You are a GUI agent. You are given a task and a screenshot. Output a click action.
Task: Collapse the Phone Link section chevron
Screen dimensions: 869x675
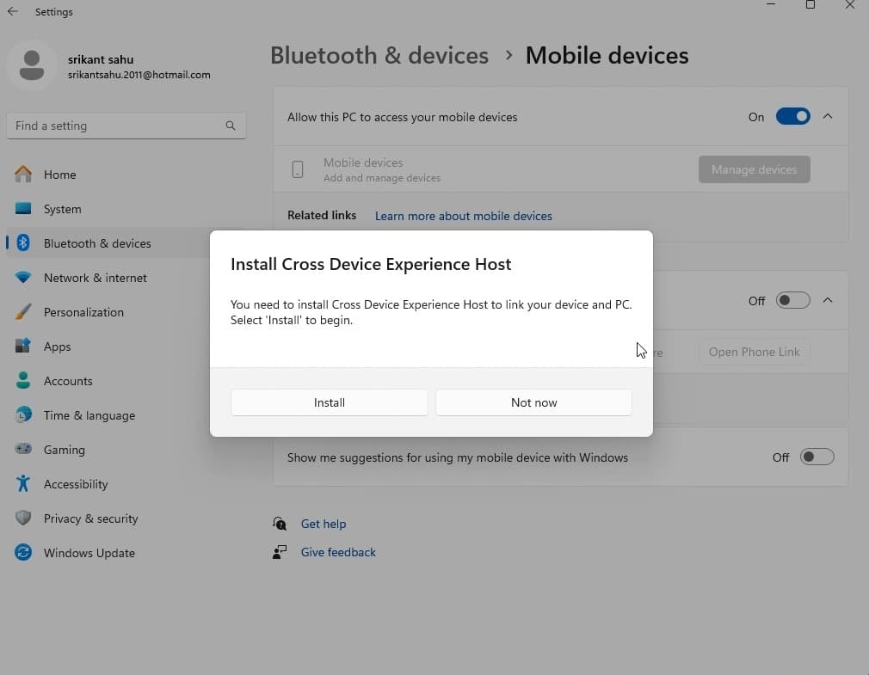[828, 301]
